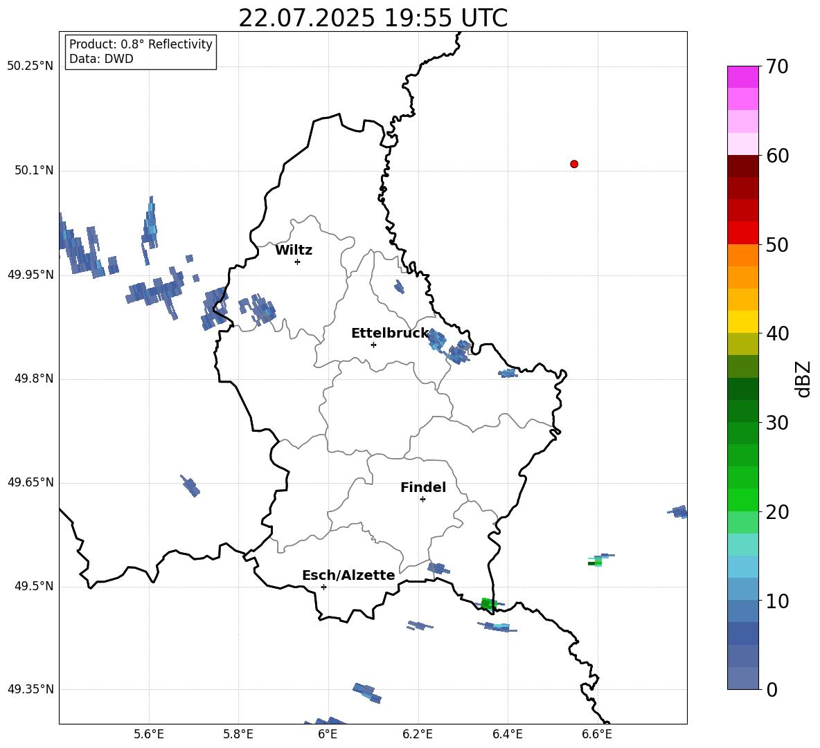The width and height of the screenshot is (820, 748).
Task: Click the 20 dBZ colorbar tick label
Action: [x=777, y=512]
